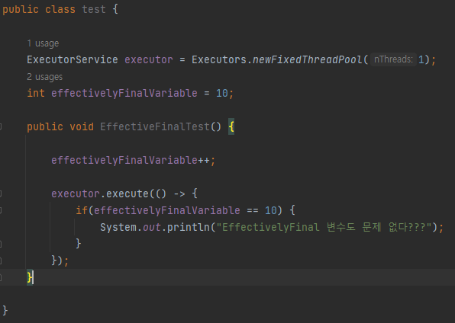Image resolution: width=455 pixels, height=323 pixels.
Task: Click the highlighted closing brace at the caret line
Action: (x=30, y=277)
